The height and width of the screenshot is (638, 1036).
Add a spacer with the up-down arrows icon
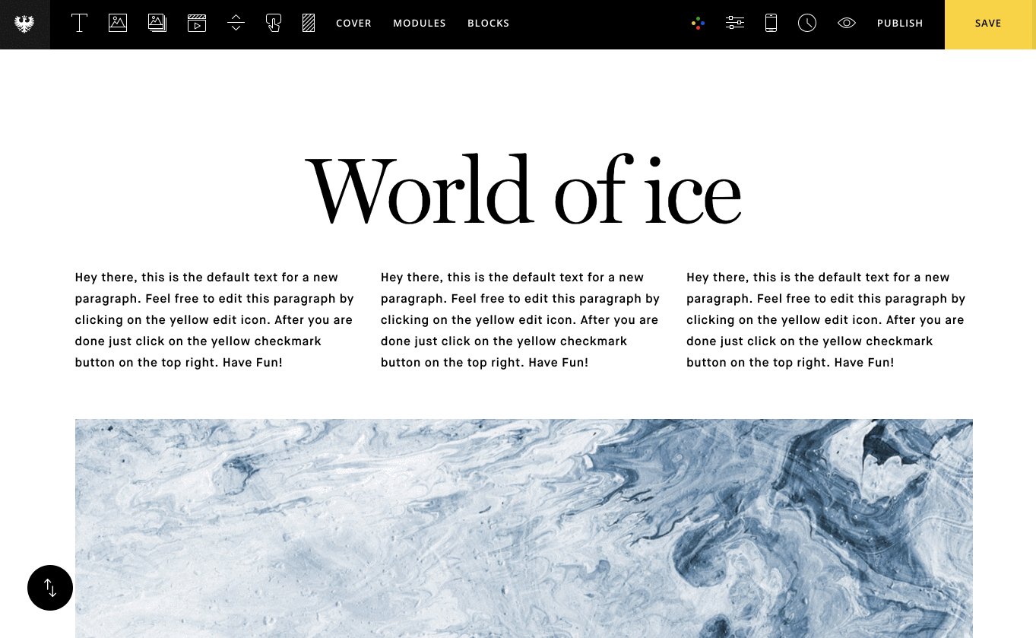click(236, 24)
